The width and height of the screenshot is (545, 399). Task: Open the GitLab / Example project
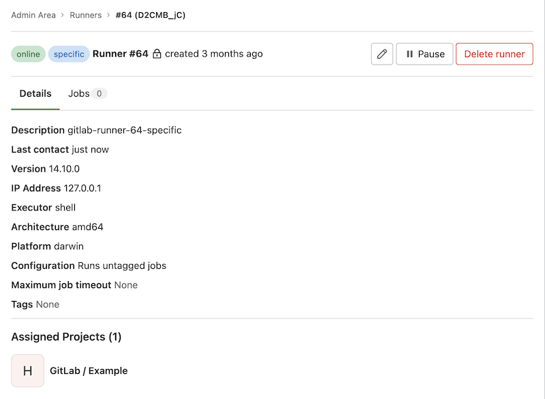click(89, 370)
